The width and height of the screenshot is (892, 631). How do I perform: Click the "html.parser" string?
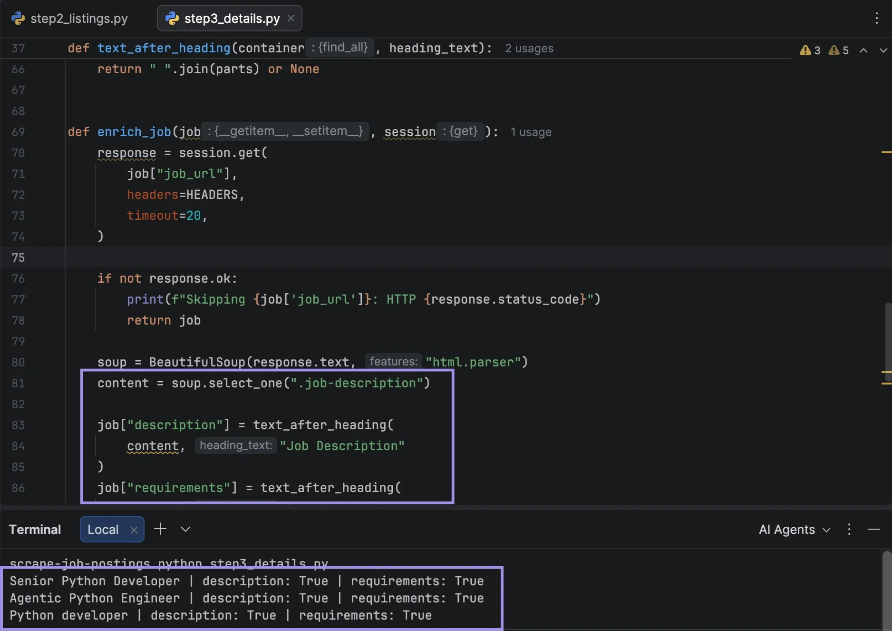473,362
